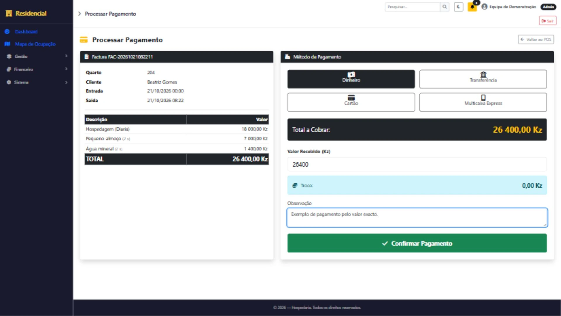Confirm the payment with Confirmar Pagamento
The height and width of the screenshot is (316, 561).
417,243
